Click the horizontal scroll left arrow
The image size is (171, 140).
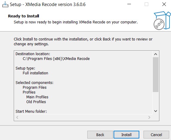coord(17,117)
